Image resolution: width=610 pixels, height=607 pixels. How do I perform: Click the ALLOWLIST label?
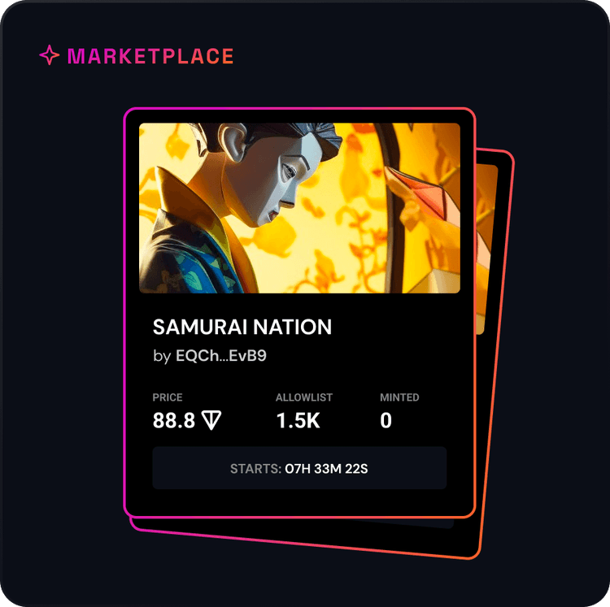(x=304, y=397)
